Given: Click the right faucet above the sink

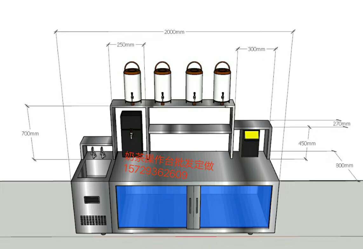Looking at the screenshot, I should [x=102, y=152].
